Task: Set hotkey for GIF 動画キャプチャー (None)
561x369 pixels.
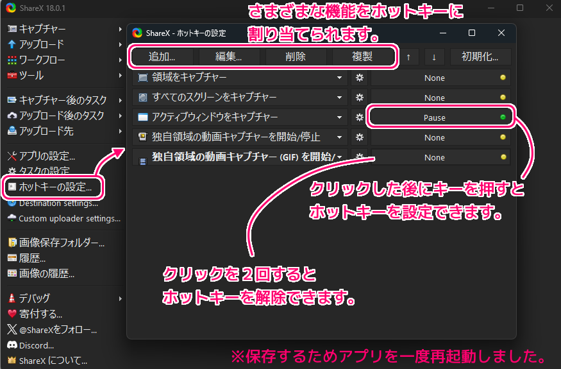Action: point(440,157)
